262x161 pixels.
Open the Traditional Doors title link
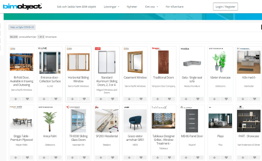tap(163, 78)
